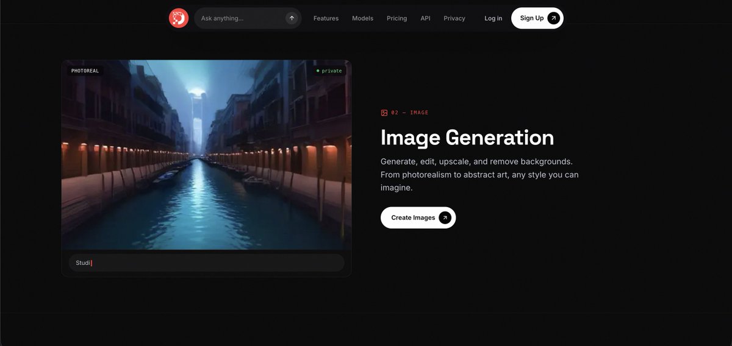Viewport: 732px width, 346px height.
Task: Open the Features menu item
Action: pos(326,18)
